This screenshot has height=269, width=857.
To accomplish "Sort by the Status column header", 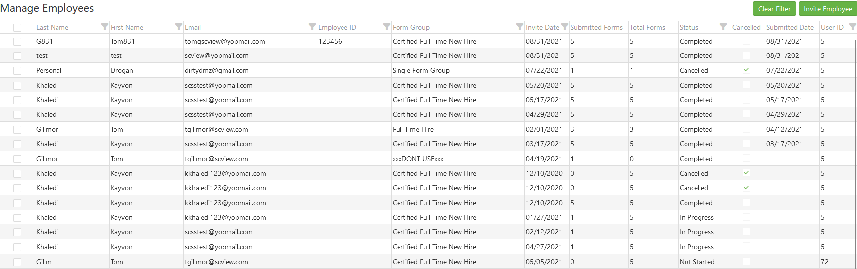I will click(x=689, y=27).
